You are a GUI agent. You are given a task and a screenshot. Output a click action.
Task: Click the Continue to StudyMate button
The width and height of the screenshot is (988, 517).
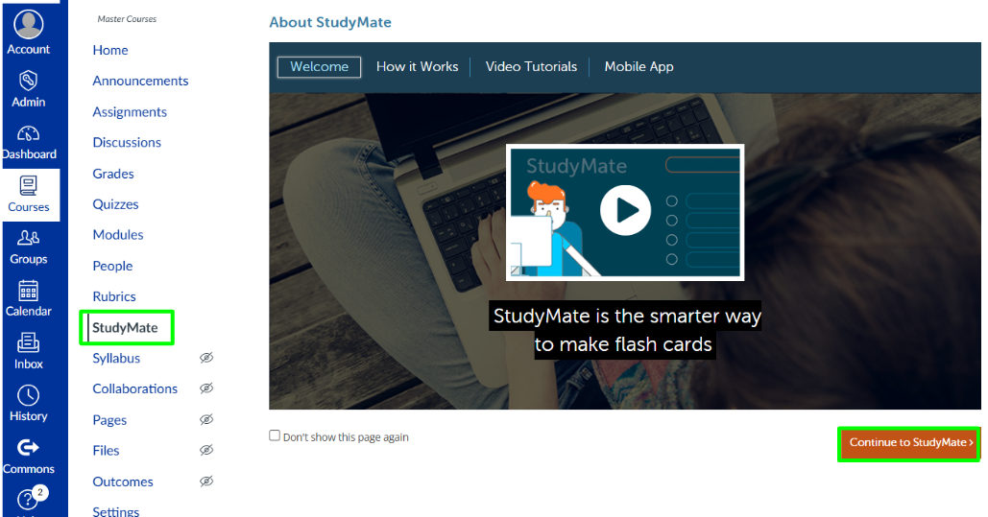[909, 443]
